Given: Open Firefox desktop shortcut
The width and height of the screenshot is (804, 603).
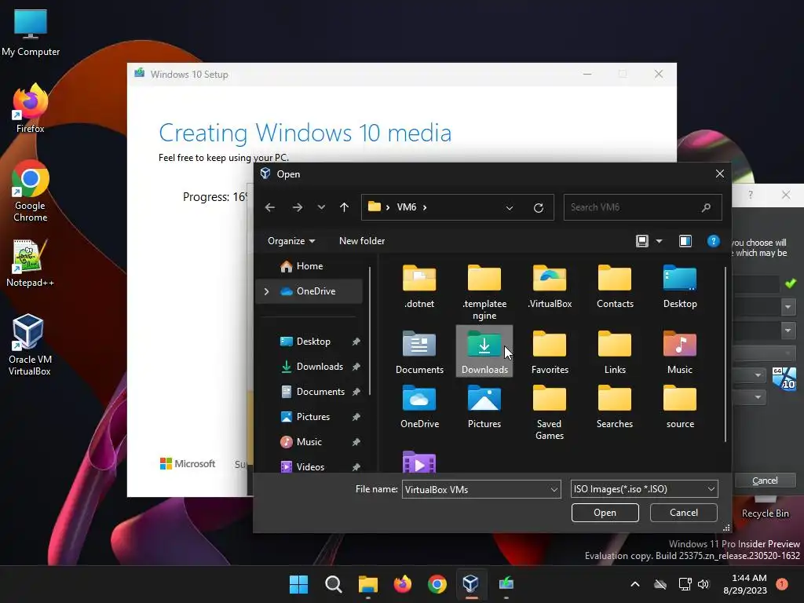Looking at the screenshot, I should (31, 108).
